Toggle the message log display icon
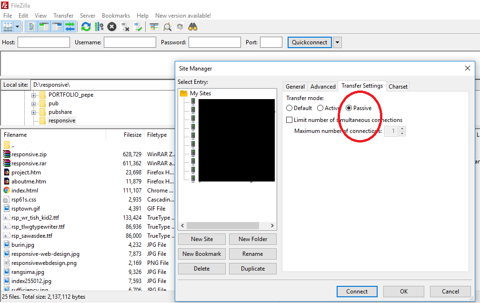 (30, 27)
